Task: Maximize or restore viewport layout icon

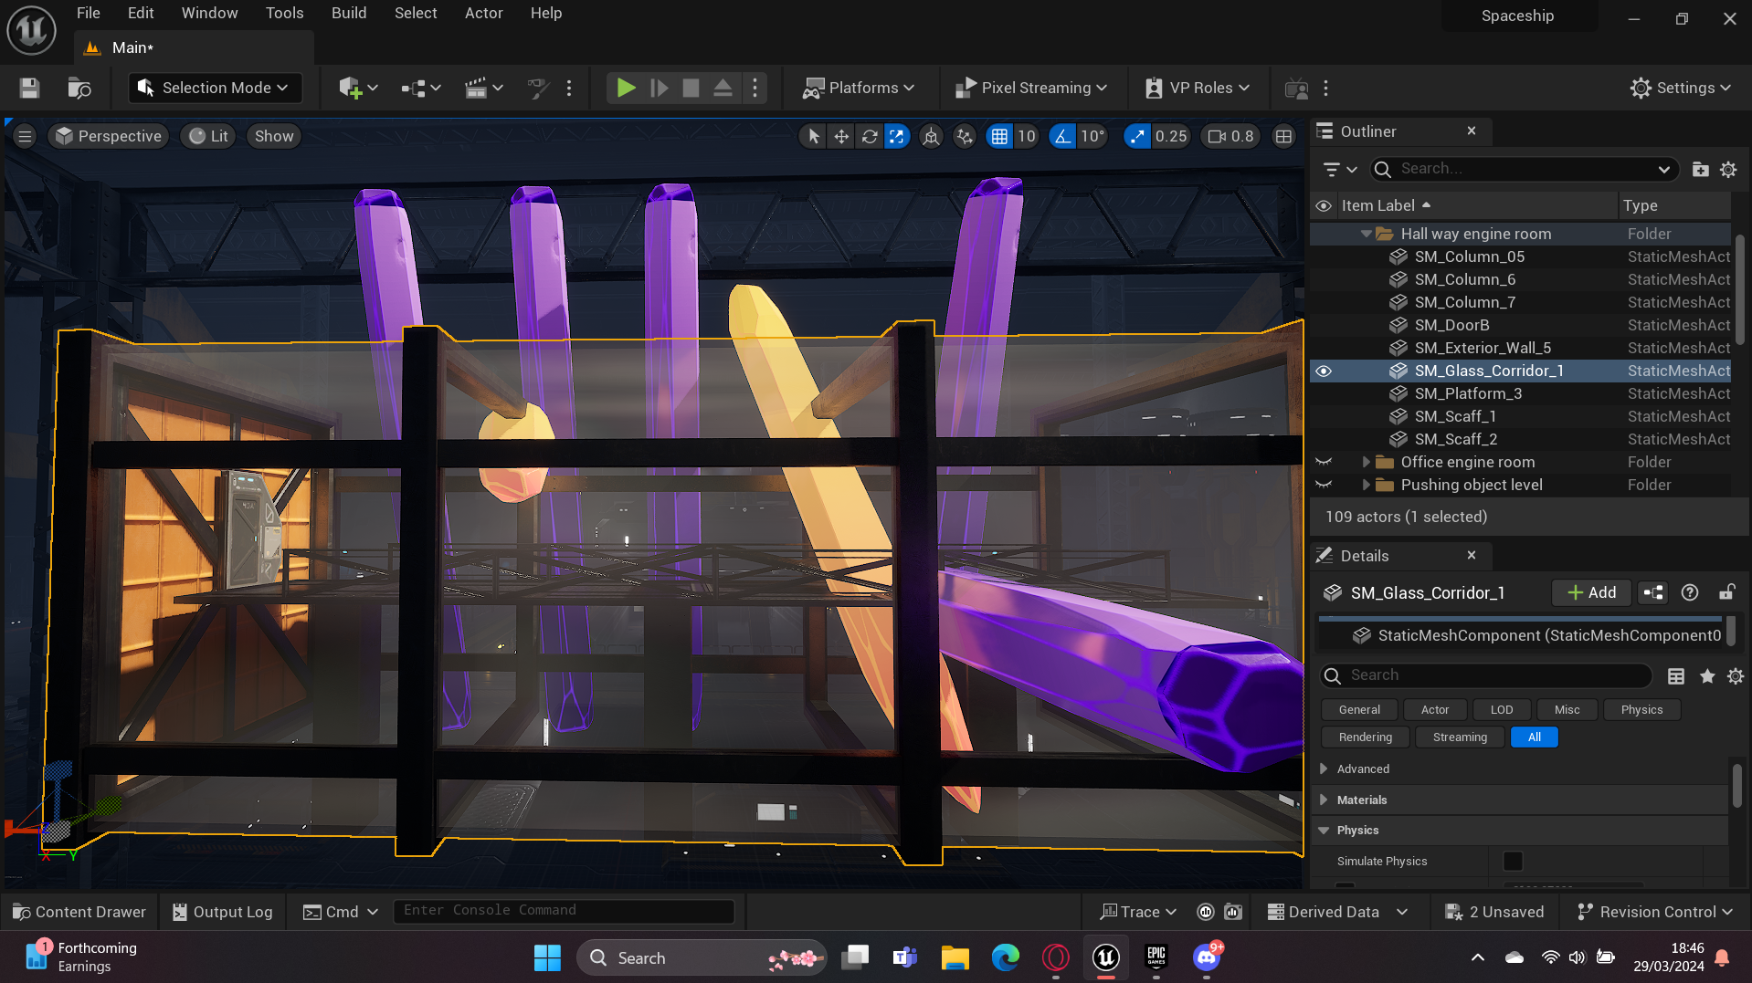Action: (1283, 136)
